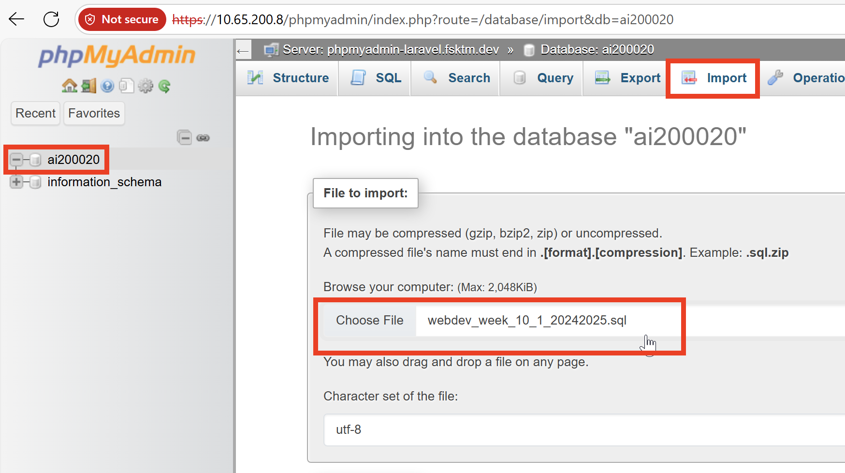Select ai200020 database in tree
This screenshot has width=845, height=473.
[x=73, y=160]
